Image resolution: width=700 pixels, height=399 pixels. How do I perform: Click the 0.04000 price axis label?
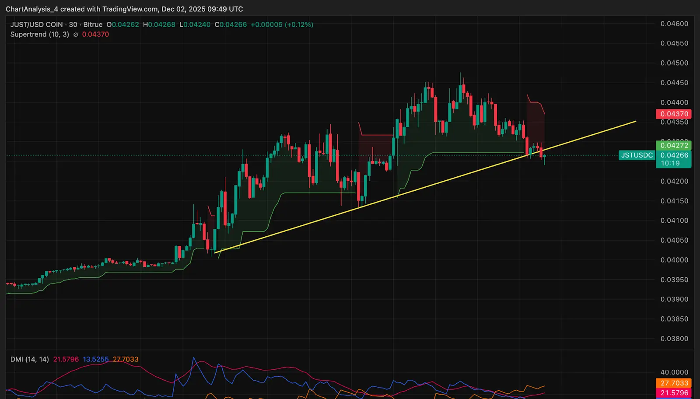coord(674,260)
